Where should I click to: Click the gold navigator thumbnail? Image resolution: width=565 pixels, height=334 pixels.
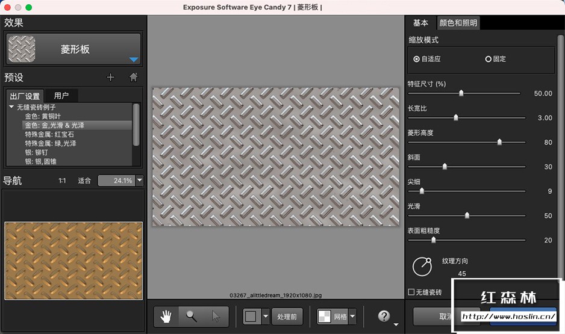coord(73,261)
